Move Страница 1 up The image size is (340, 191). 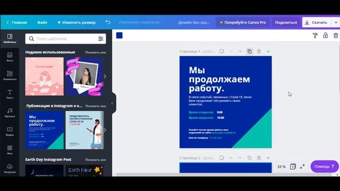[x=231, y=51]
